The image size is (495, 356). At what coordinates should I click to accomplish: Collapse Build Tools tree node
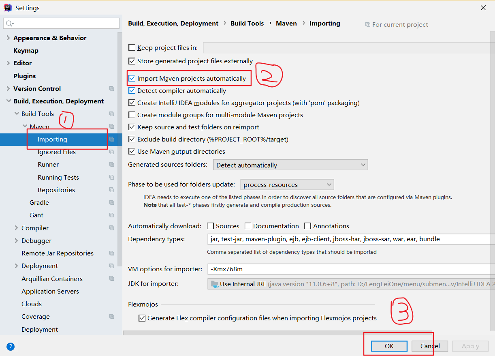pyautogui.click(x=16, y=114)
